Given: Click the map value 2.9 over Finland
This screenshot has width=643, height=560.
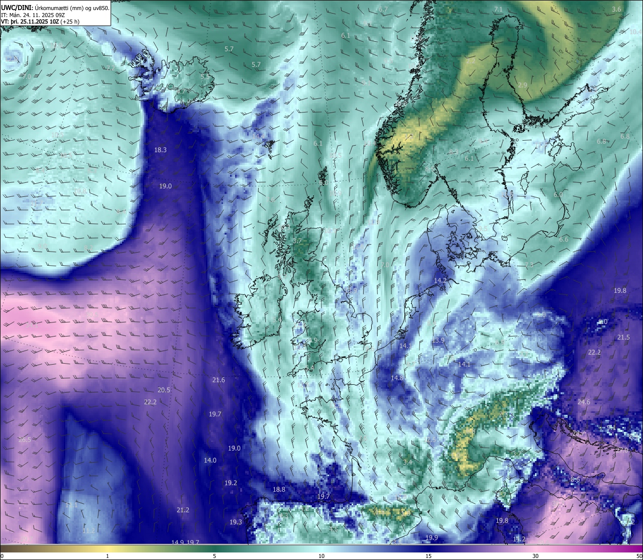Looking at the screenshot, I should (x=522, y=85).
